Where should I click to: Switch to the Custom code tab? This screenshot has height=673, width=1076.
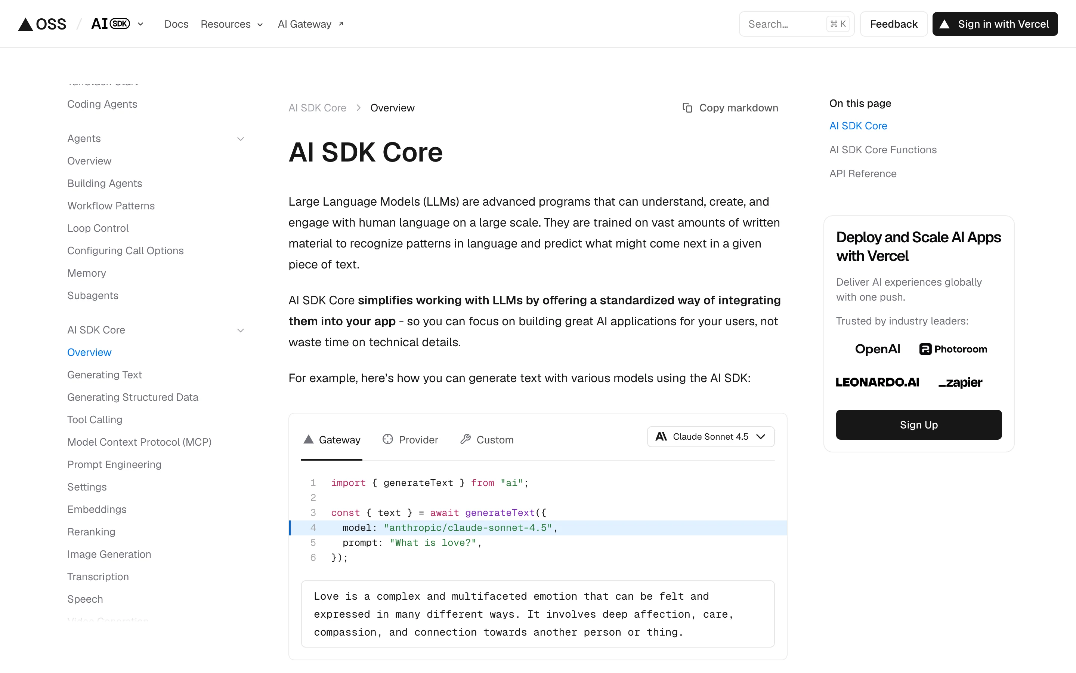(487, 440)
